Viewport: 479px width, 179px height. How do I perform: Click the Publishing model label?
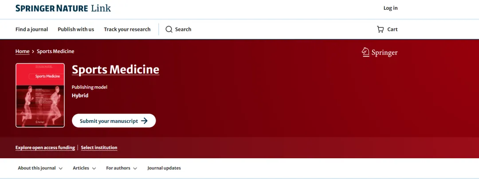coord(90,87)
